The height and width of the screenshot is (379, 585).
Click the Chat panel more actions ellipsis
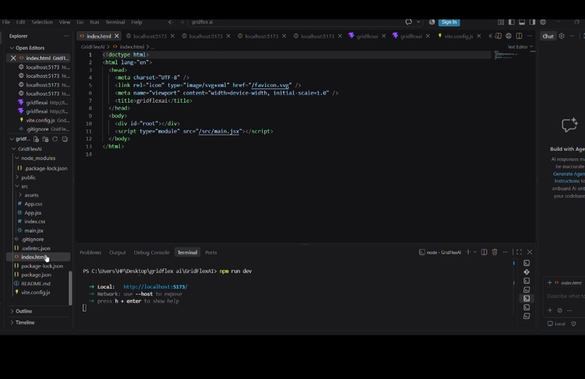coord(572,36)
